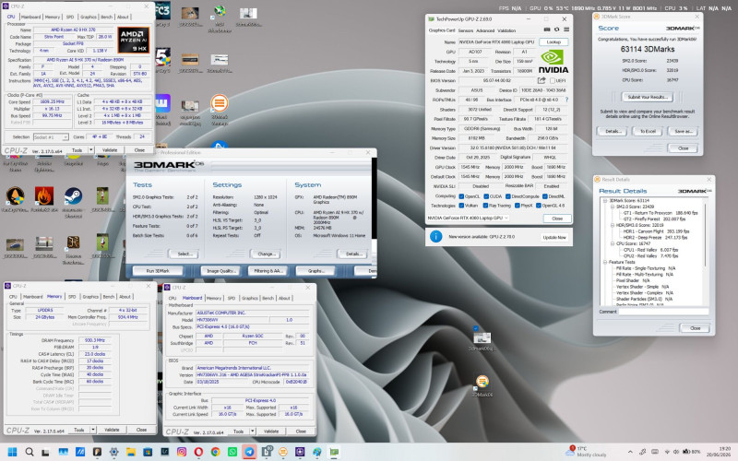738x461 pixels.
Task: Click the Image Quality button in 3DMark06
Action: point(220,271)
